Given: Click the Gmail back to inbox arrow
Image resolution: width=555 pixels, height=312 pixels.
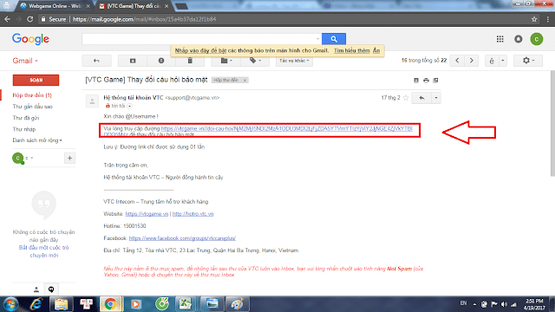Looking at the screenshot, I should tap(96, 61).
